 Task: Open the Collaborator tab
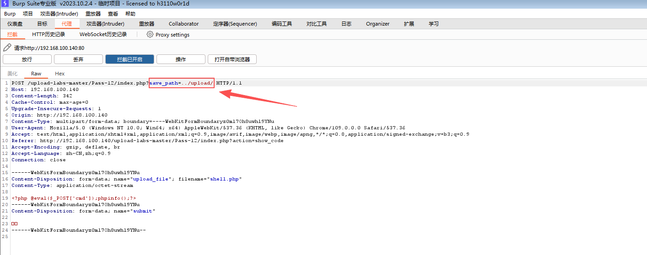(x=183, y=24)
